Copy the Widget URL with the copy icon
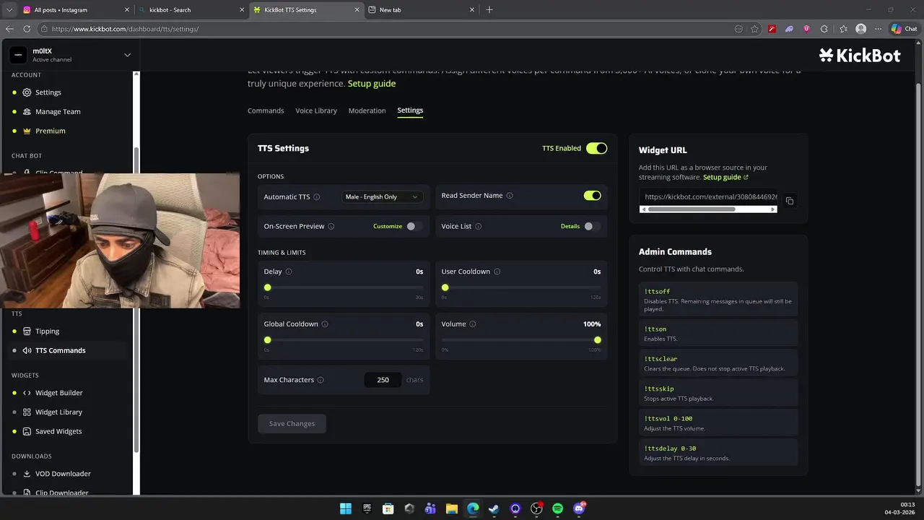 point(789,201)
